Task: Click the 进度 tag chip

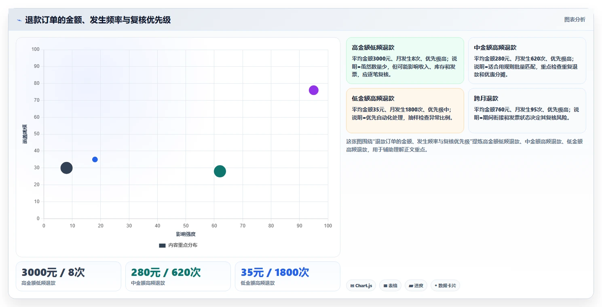Action: click(x=416, y=286)
